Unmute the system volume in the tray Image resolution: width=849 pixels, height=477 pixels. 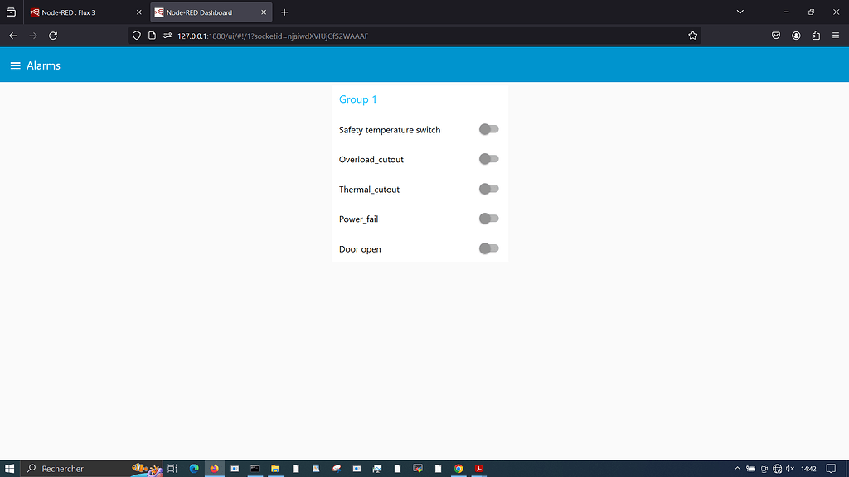click(789, 468)
